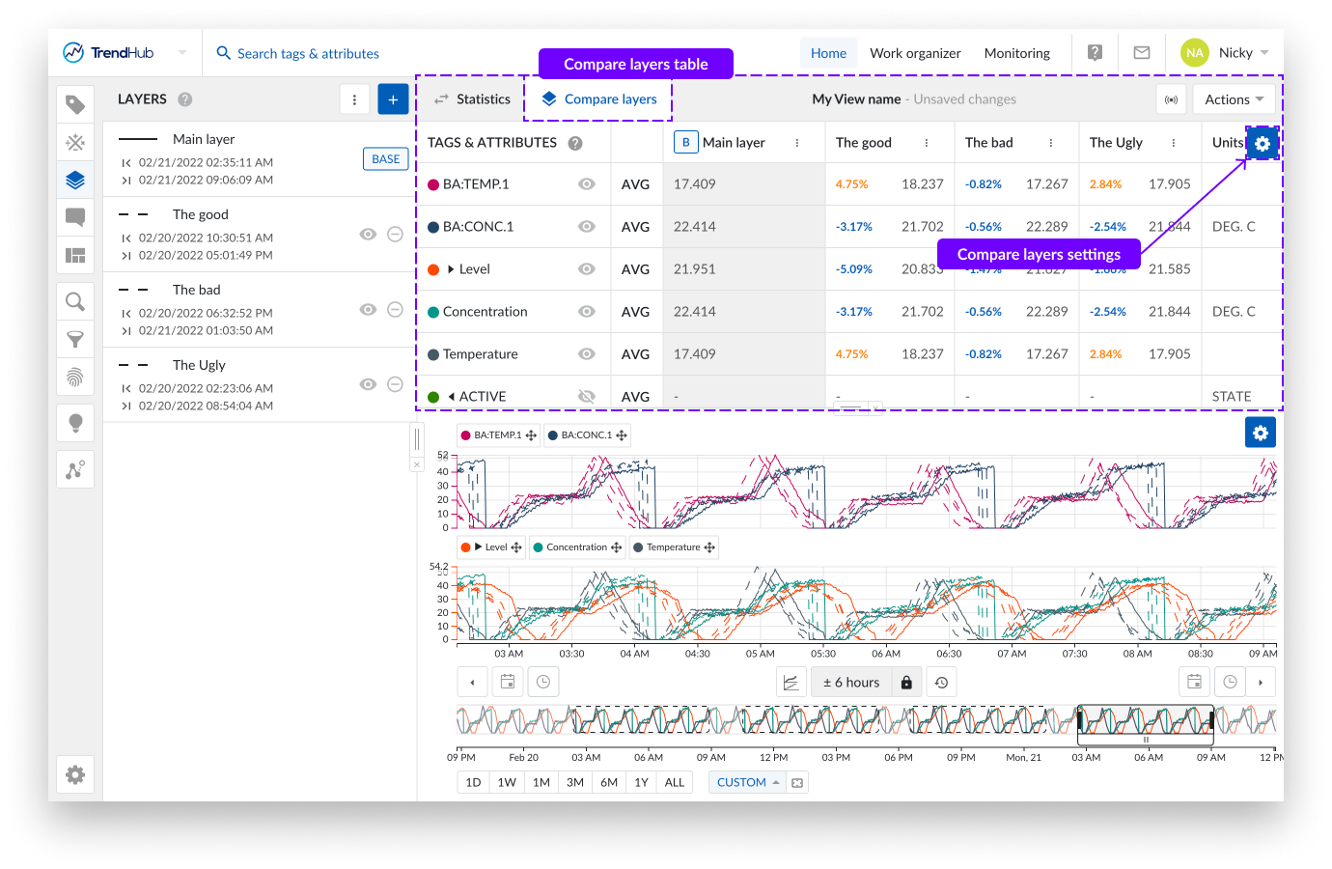Click the context bar selection window
This screenshot has width=1332, height=869.
[x=1145, y=720]
